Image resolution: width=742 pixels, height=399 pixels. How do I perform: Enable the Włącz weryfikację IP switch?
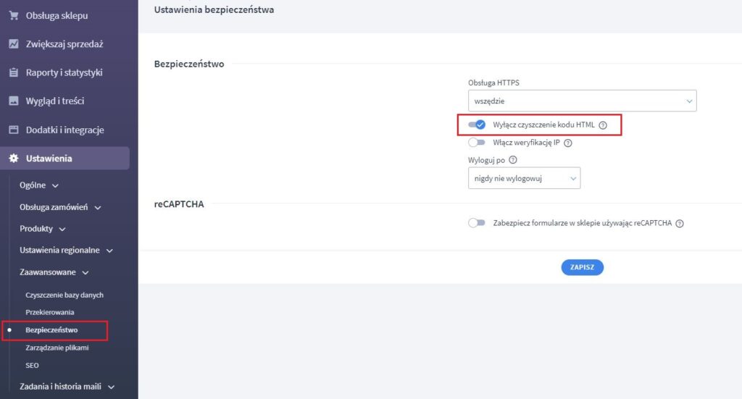[477, 143]
